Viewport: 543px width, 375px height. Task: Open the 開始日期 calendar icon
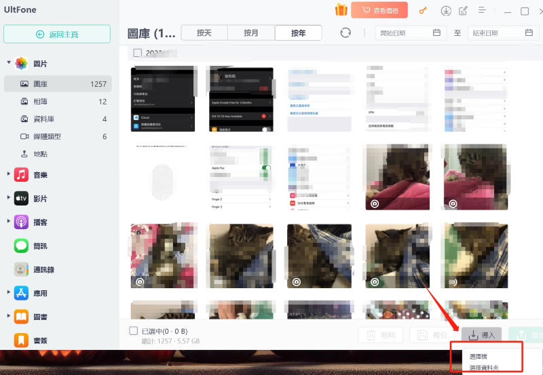pos(436,33)
